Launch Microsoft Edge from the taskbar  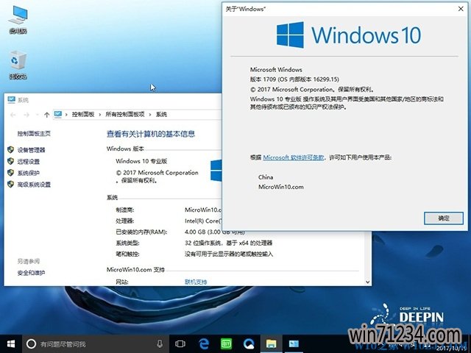tap(204, 343)
